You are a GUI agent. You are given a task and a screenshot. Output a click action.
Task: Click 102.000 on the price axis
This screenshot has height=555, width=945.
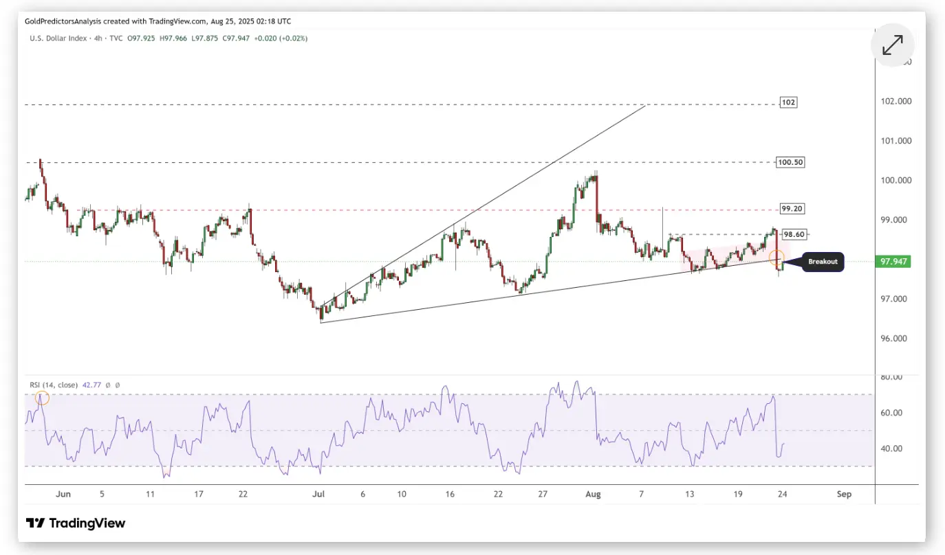pyautogui.click(x=897, y=102)
